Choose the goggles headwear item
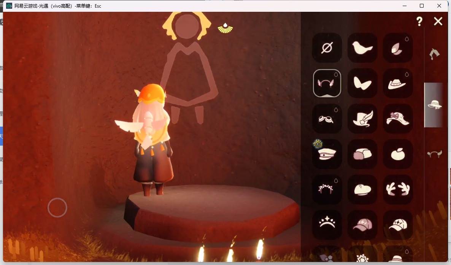The image size is (451, 265). (x=327, y=119)
